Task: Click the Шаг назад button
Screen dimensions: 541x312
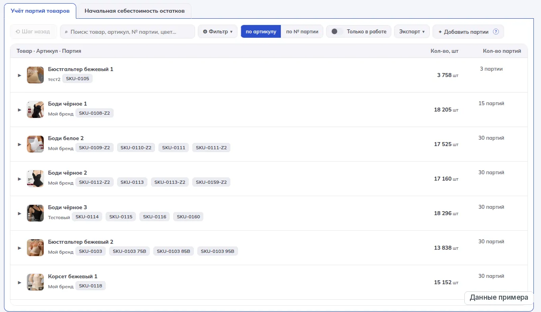Action: [x=33, y=32]
